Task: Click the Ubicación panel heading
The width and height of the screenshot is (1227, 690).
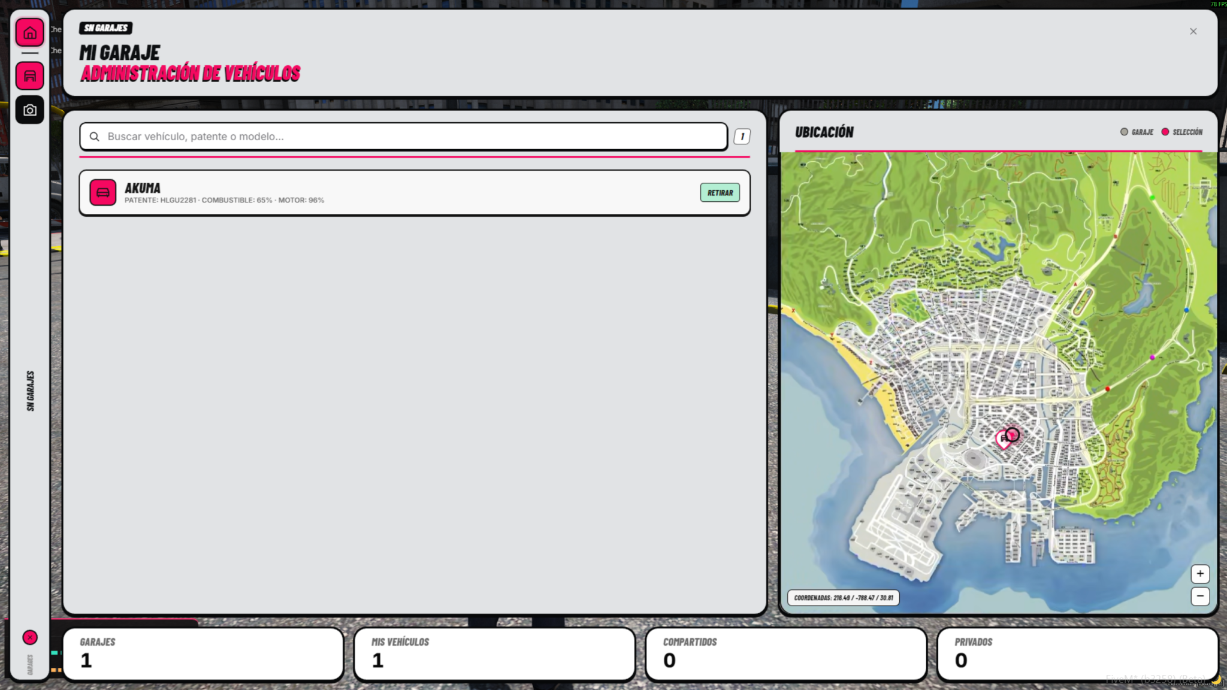Action: pos(824,132)
